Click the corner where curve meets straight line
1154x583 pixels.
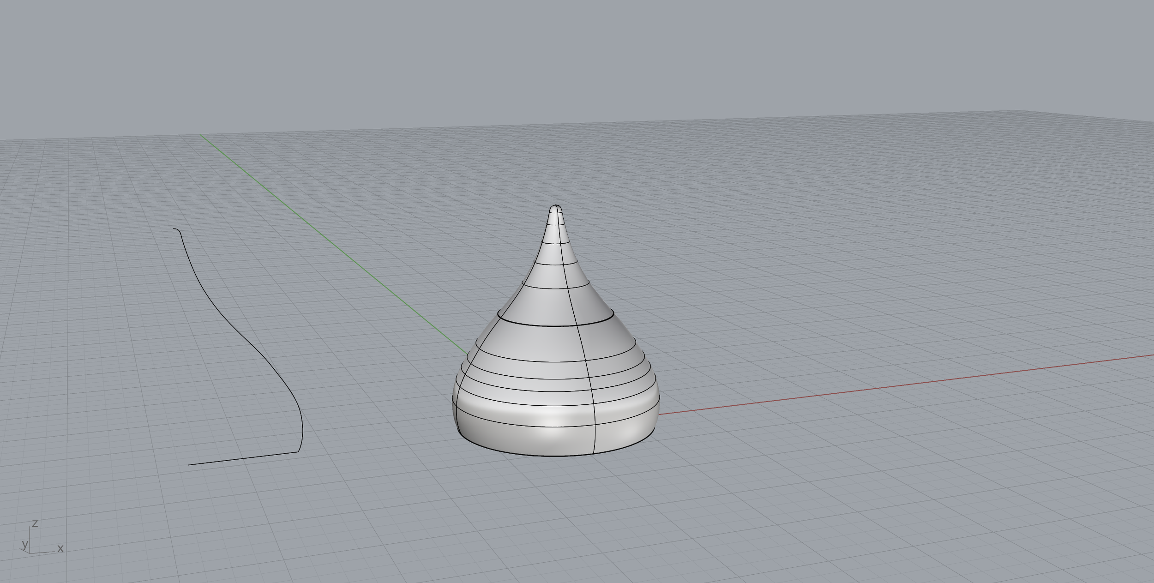tap(299, 452)
